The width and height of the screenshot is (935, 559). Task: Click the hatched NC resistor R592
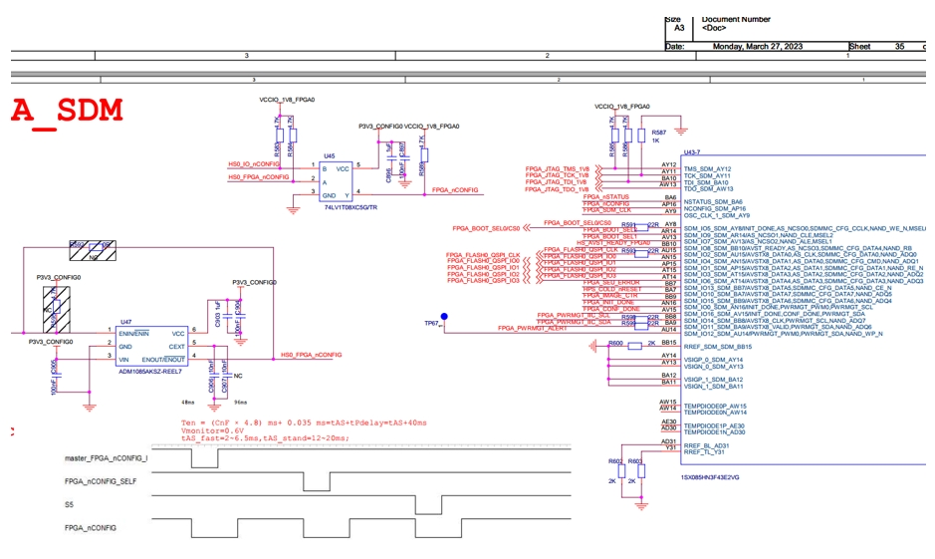coord(93,250)
